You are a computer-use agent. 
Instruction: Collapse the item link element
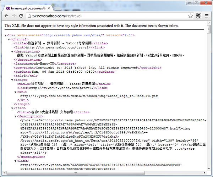click(15, 161)
